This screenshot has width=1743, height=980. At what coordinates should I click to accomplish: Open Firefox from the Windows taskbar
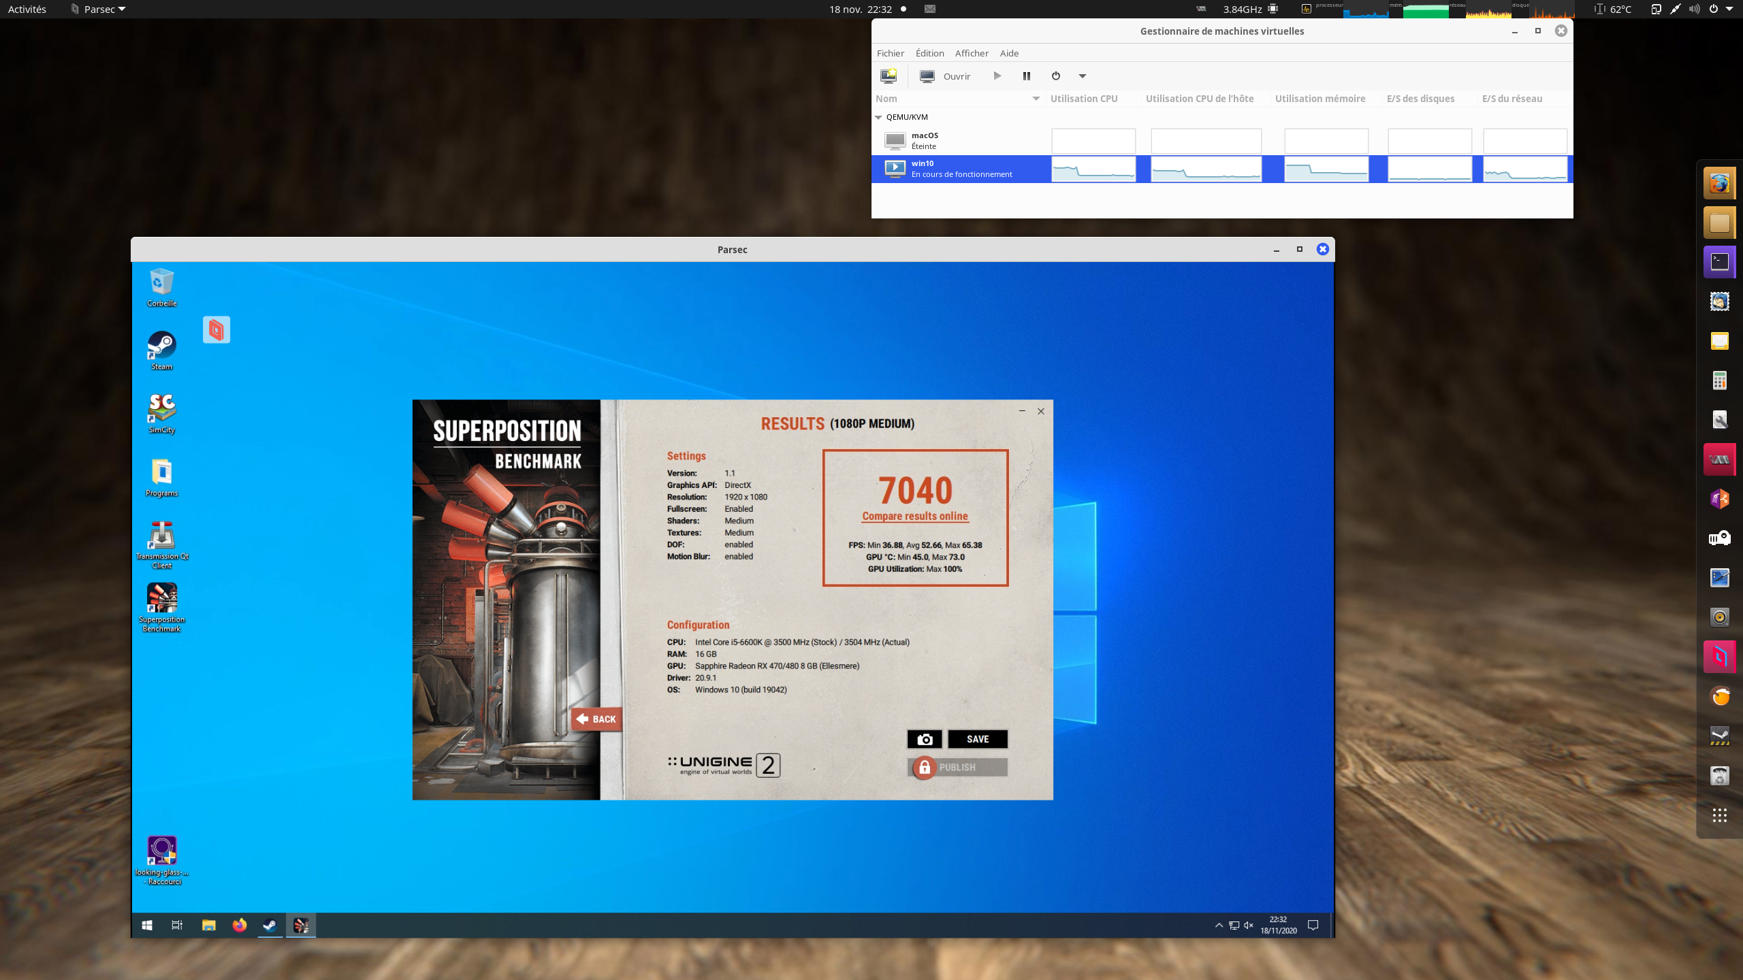tap(240, 925)
